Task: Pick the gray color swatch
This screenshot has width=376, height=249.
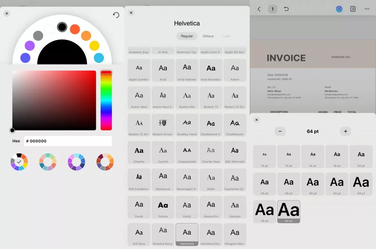Action: point(38,36)
